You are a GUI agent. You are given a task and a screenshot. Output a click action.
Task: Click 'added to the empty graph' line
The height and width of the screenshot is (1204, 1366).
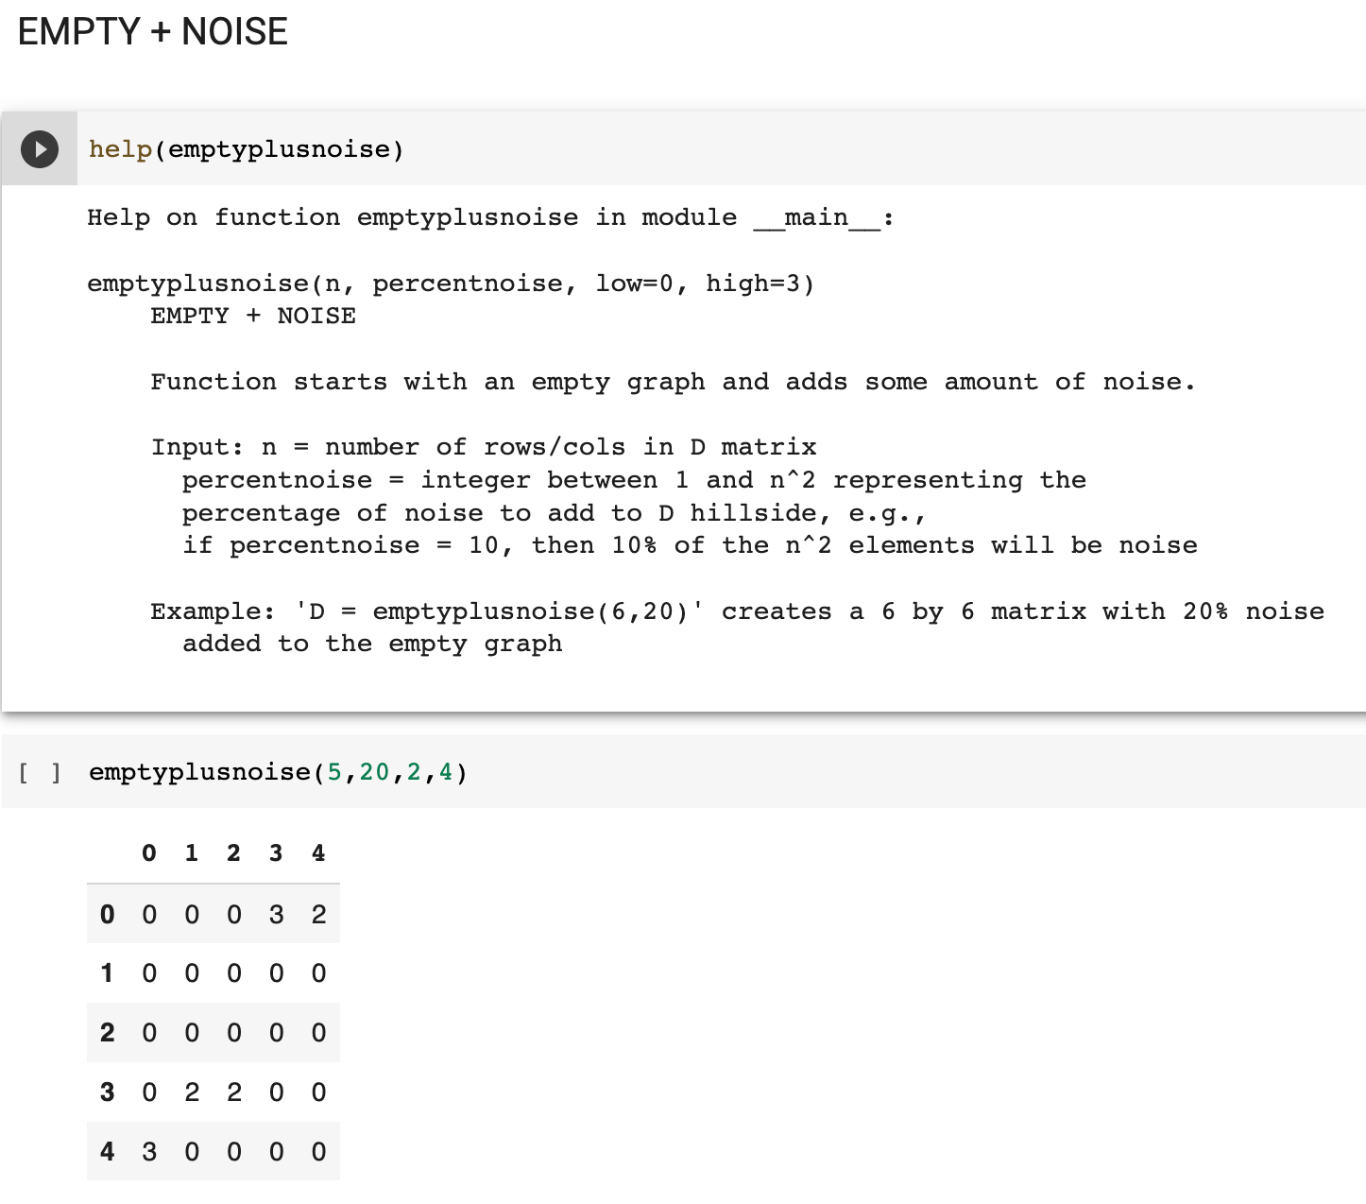[372, 644]
